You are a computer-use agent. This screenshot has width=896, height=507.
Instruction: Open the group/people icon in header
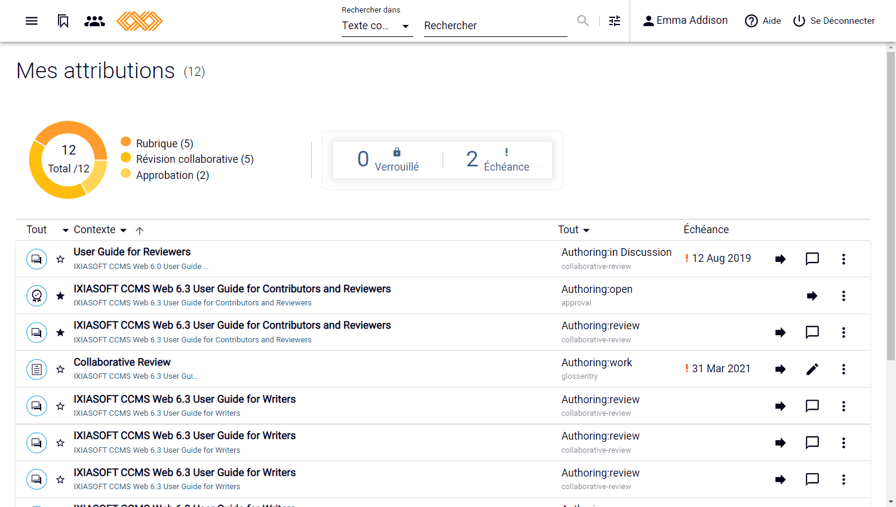[x=94, y=21]
